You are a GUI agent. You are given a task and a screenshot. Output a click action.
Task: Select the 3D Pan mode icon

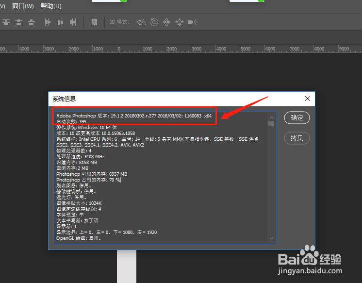click(x=166, y=22)
